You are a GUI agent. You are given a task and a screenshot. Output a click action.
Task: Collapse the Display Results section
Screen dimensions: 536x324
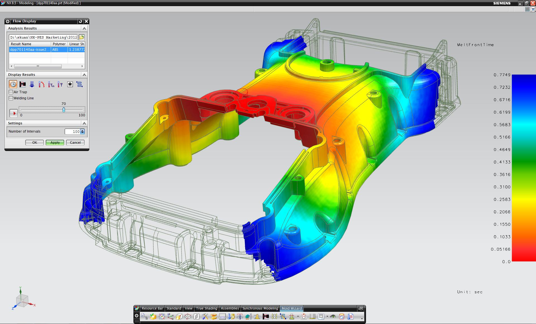84,75
